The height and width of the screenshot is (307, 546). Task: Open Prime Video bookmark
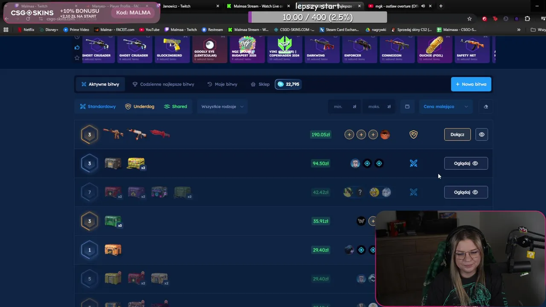pyautogui.click(x=76, y=30)
